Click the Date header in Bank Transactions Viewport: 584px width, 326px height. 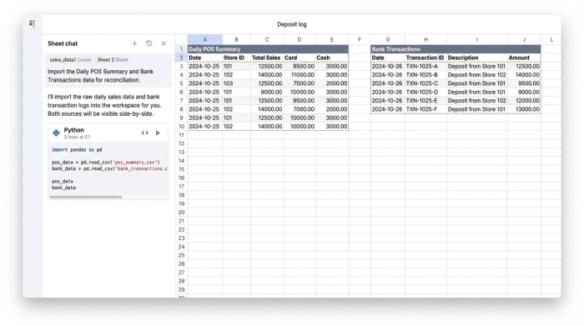click(x=388, y=58)
